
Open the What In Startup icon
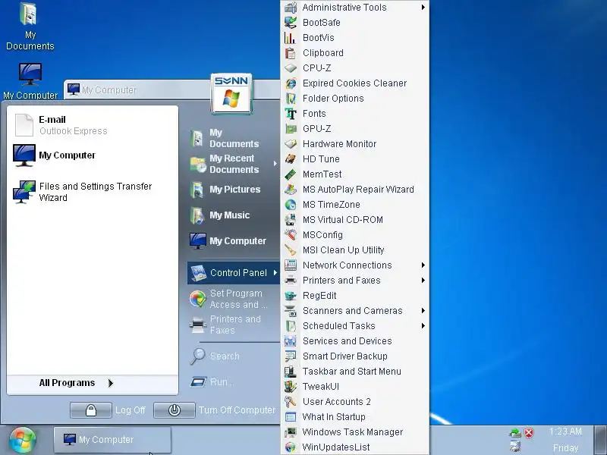pos(291,416)
